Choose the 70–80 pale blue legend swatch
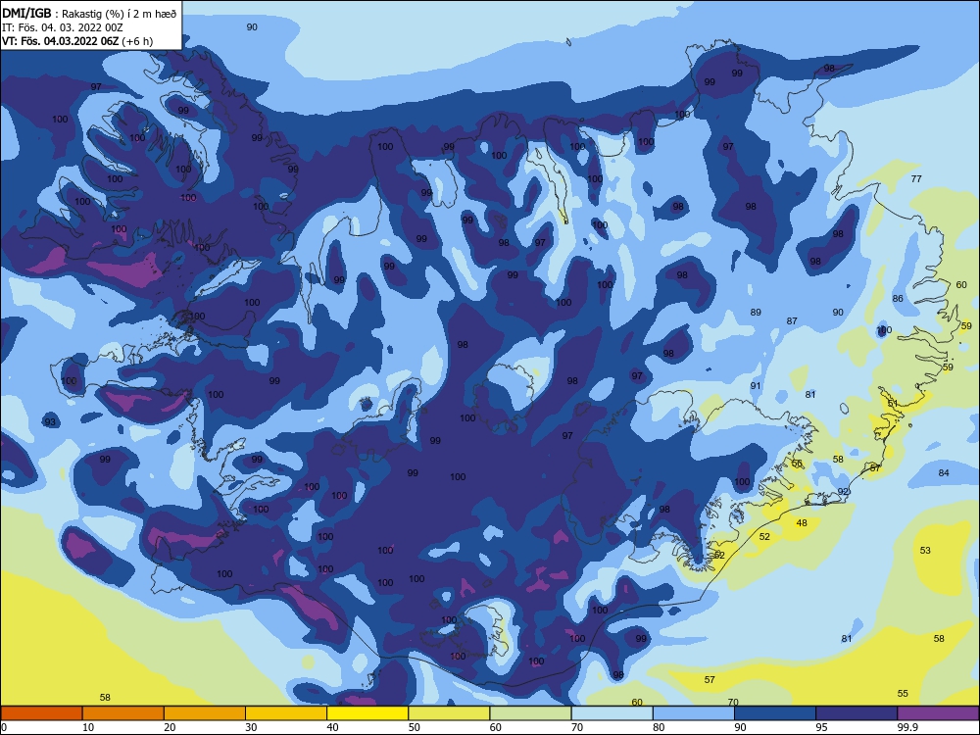This screenshot has height=735, width=980. pos(612,713)
